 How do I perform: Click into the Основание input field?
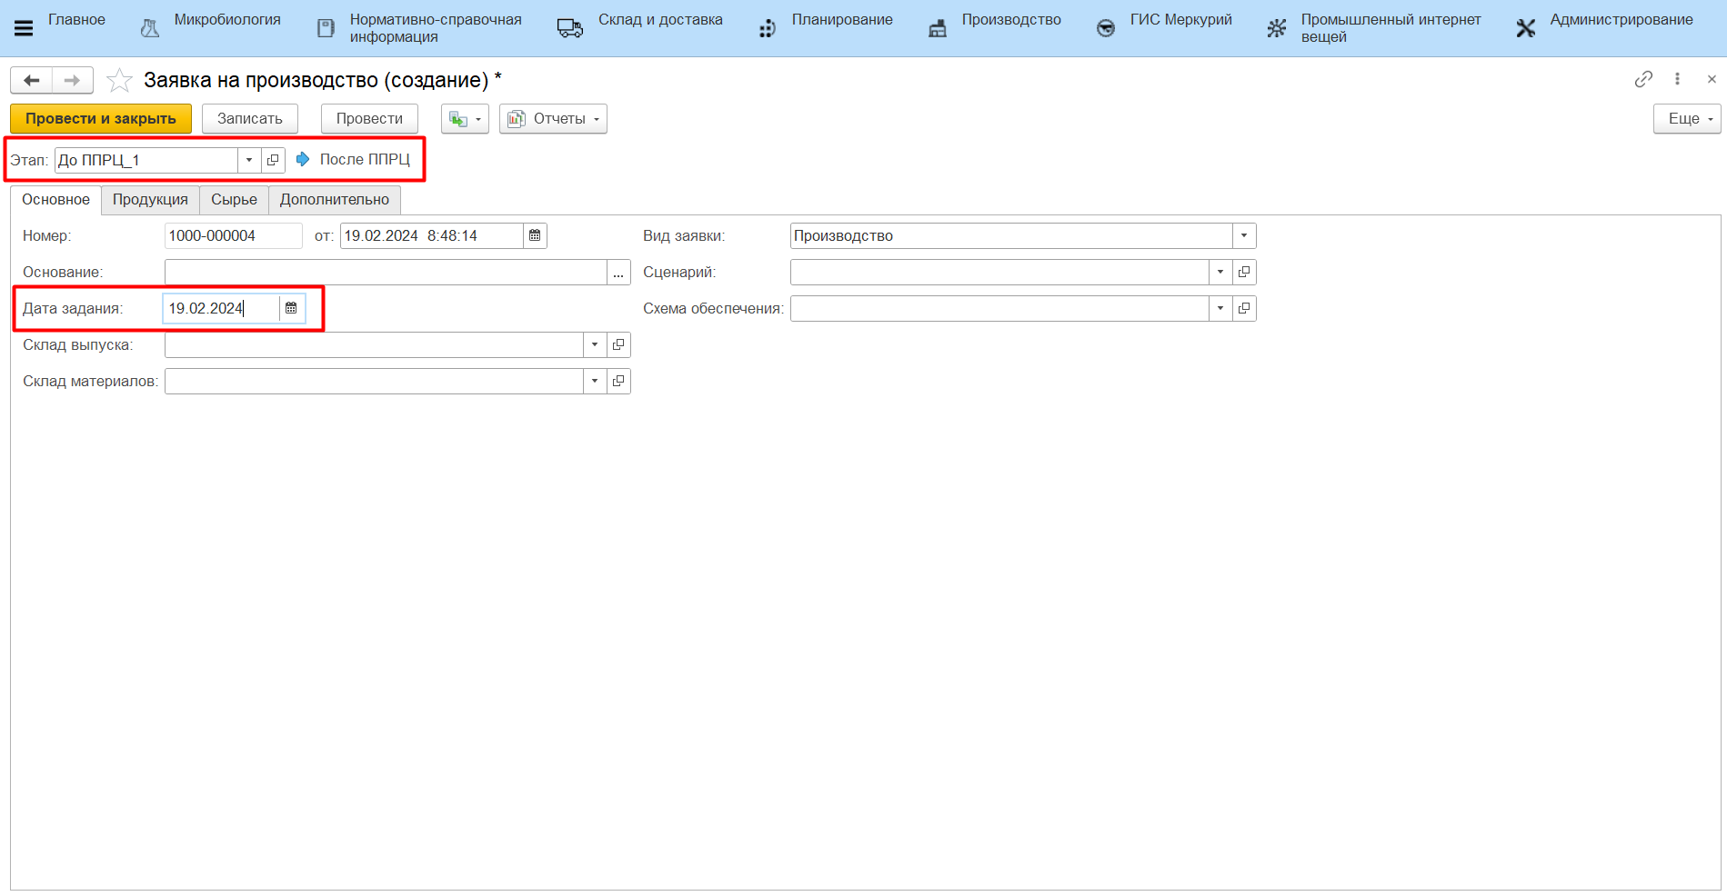point(385,273)
